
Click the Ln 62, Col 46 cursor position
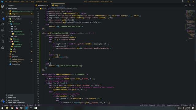click(144, 105)
